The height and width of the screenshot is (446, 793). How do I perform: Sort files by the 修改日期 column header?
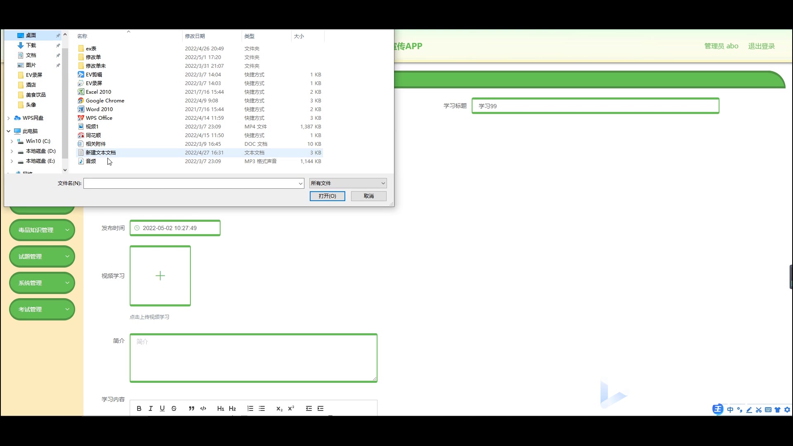click(195, 36)
